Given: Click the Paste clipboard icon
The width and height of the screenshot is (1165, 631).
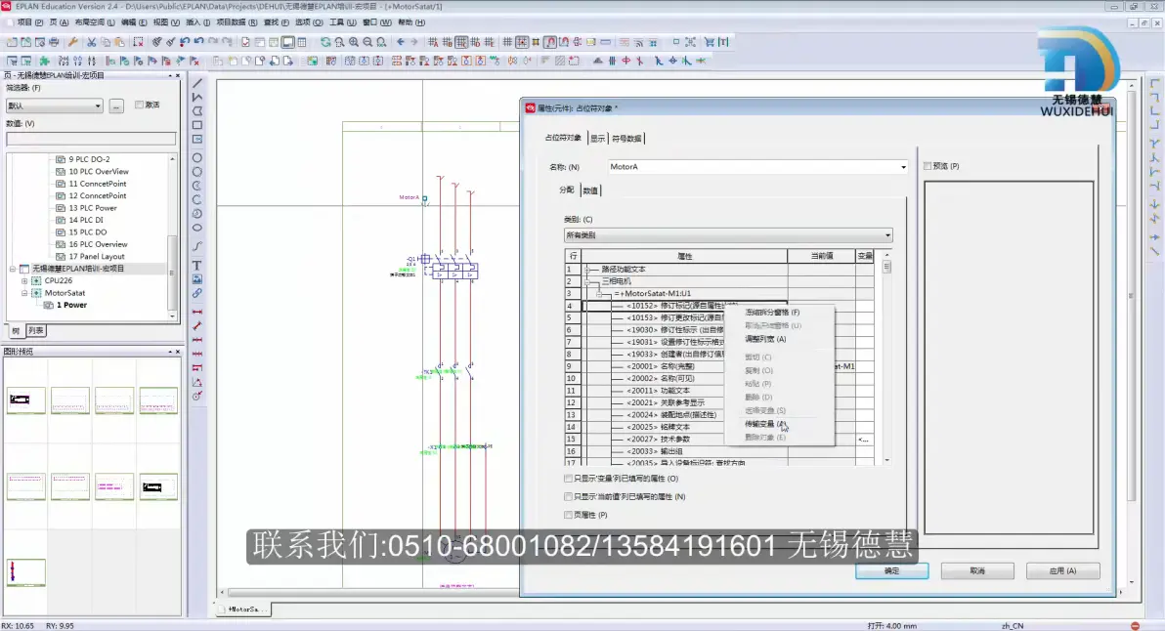Looking at the screenshot, I should pos(119,42).
